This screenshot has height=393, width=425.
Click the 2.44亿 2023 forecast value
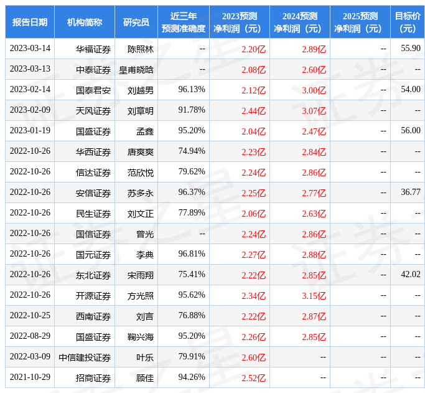[x=254, y=111]
